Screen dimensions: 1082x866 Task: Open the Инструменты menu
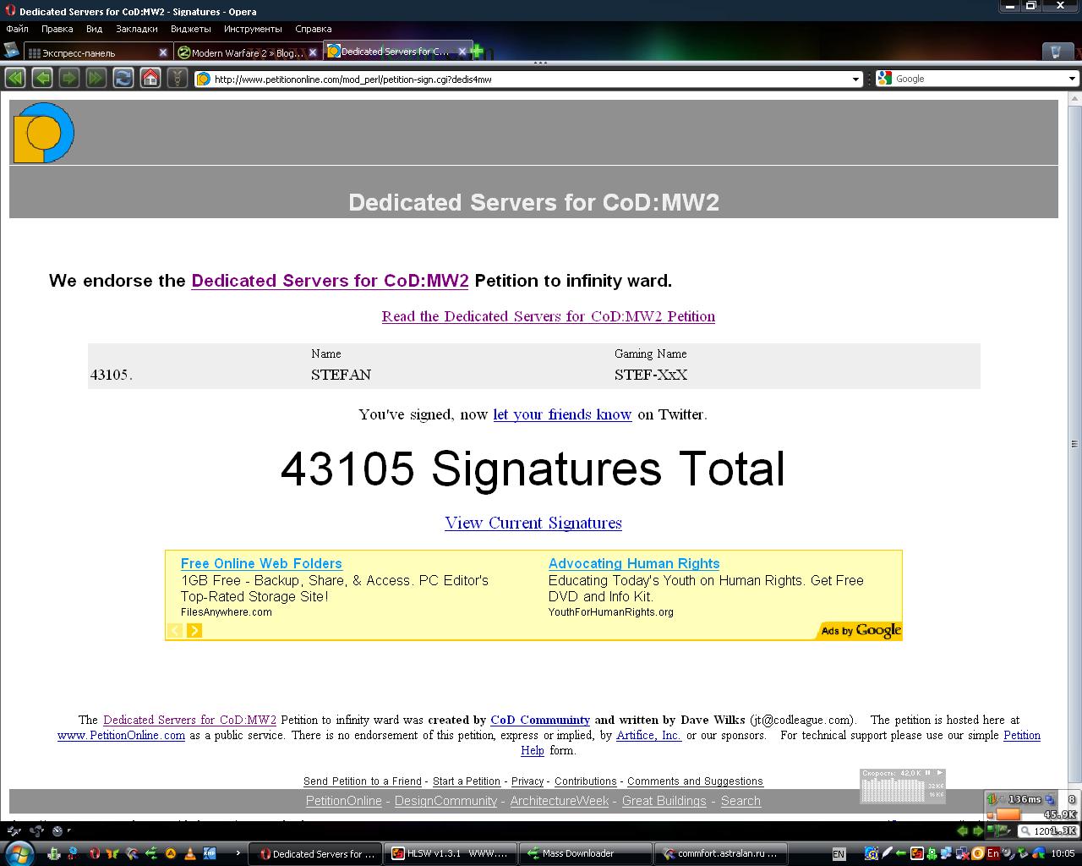[x=253, y=29]
